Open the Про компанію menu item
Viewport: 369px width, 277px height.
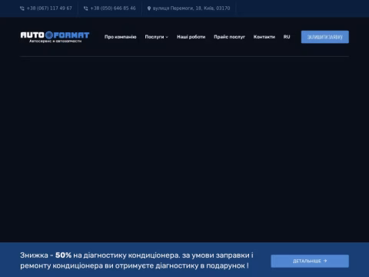tap(121, 37)
